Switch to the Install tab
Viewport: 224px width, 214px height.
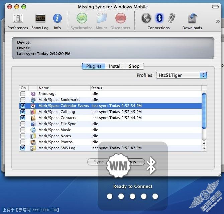tap(115, 66)
